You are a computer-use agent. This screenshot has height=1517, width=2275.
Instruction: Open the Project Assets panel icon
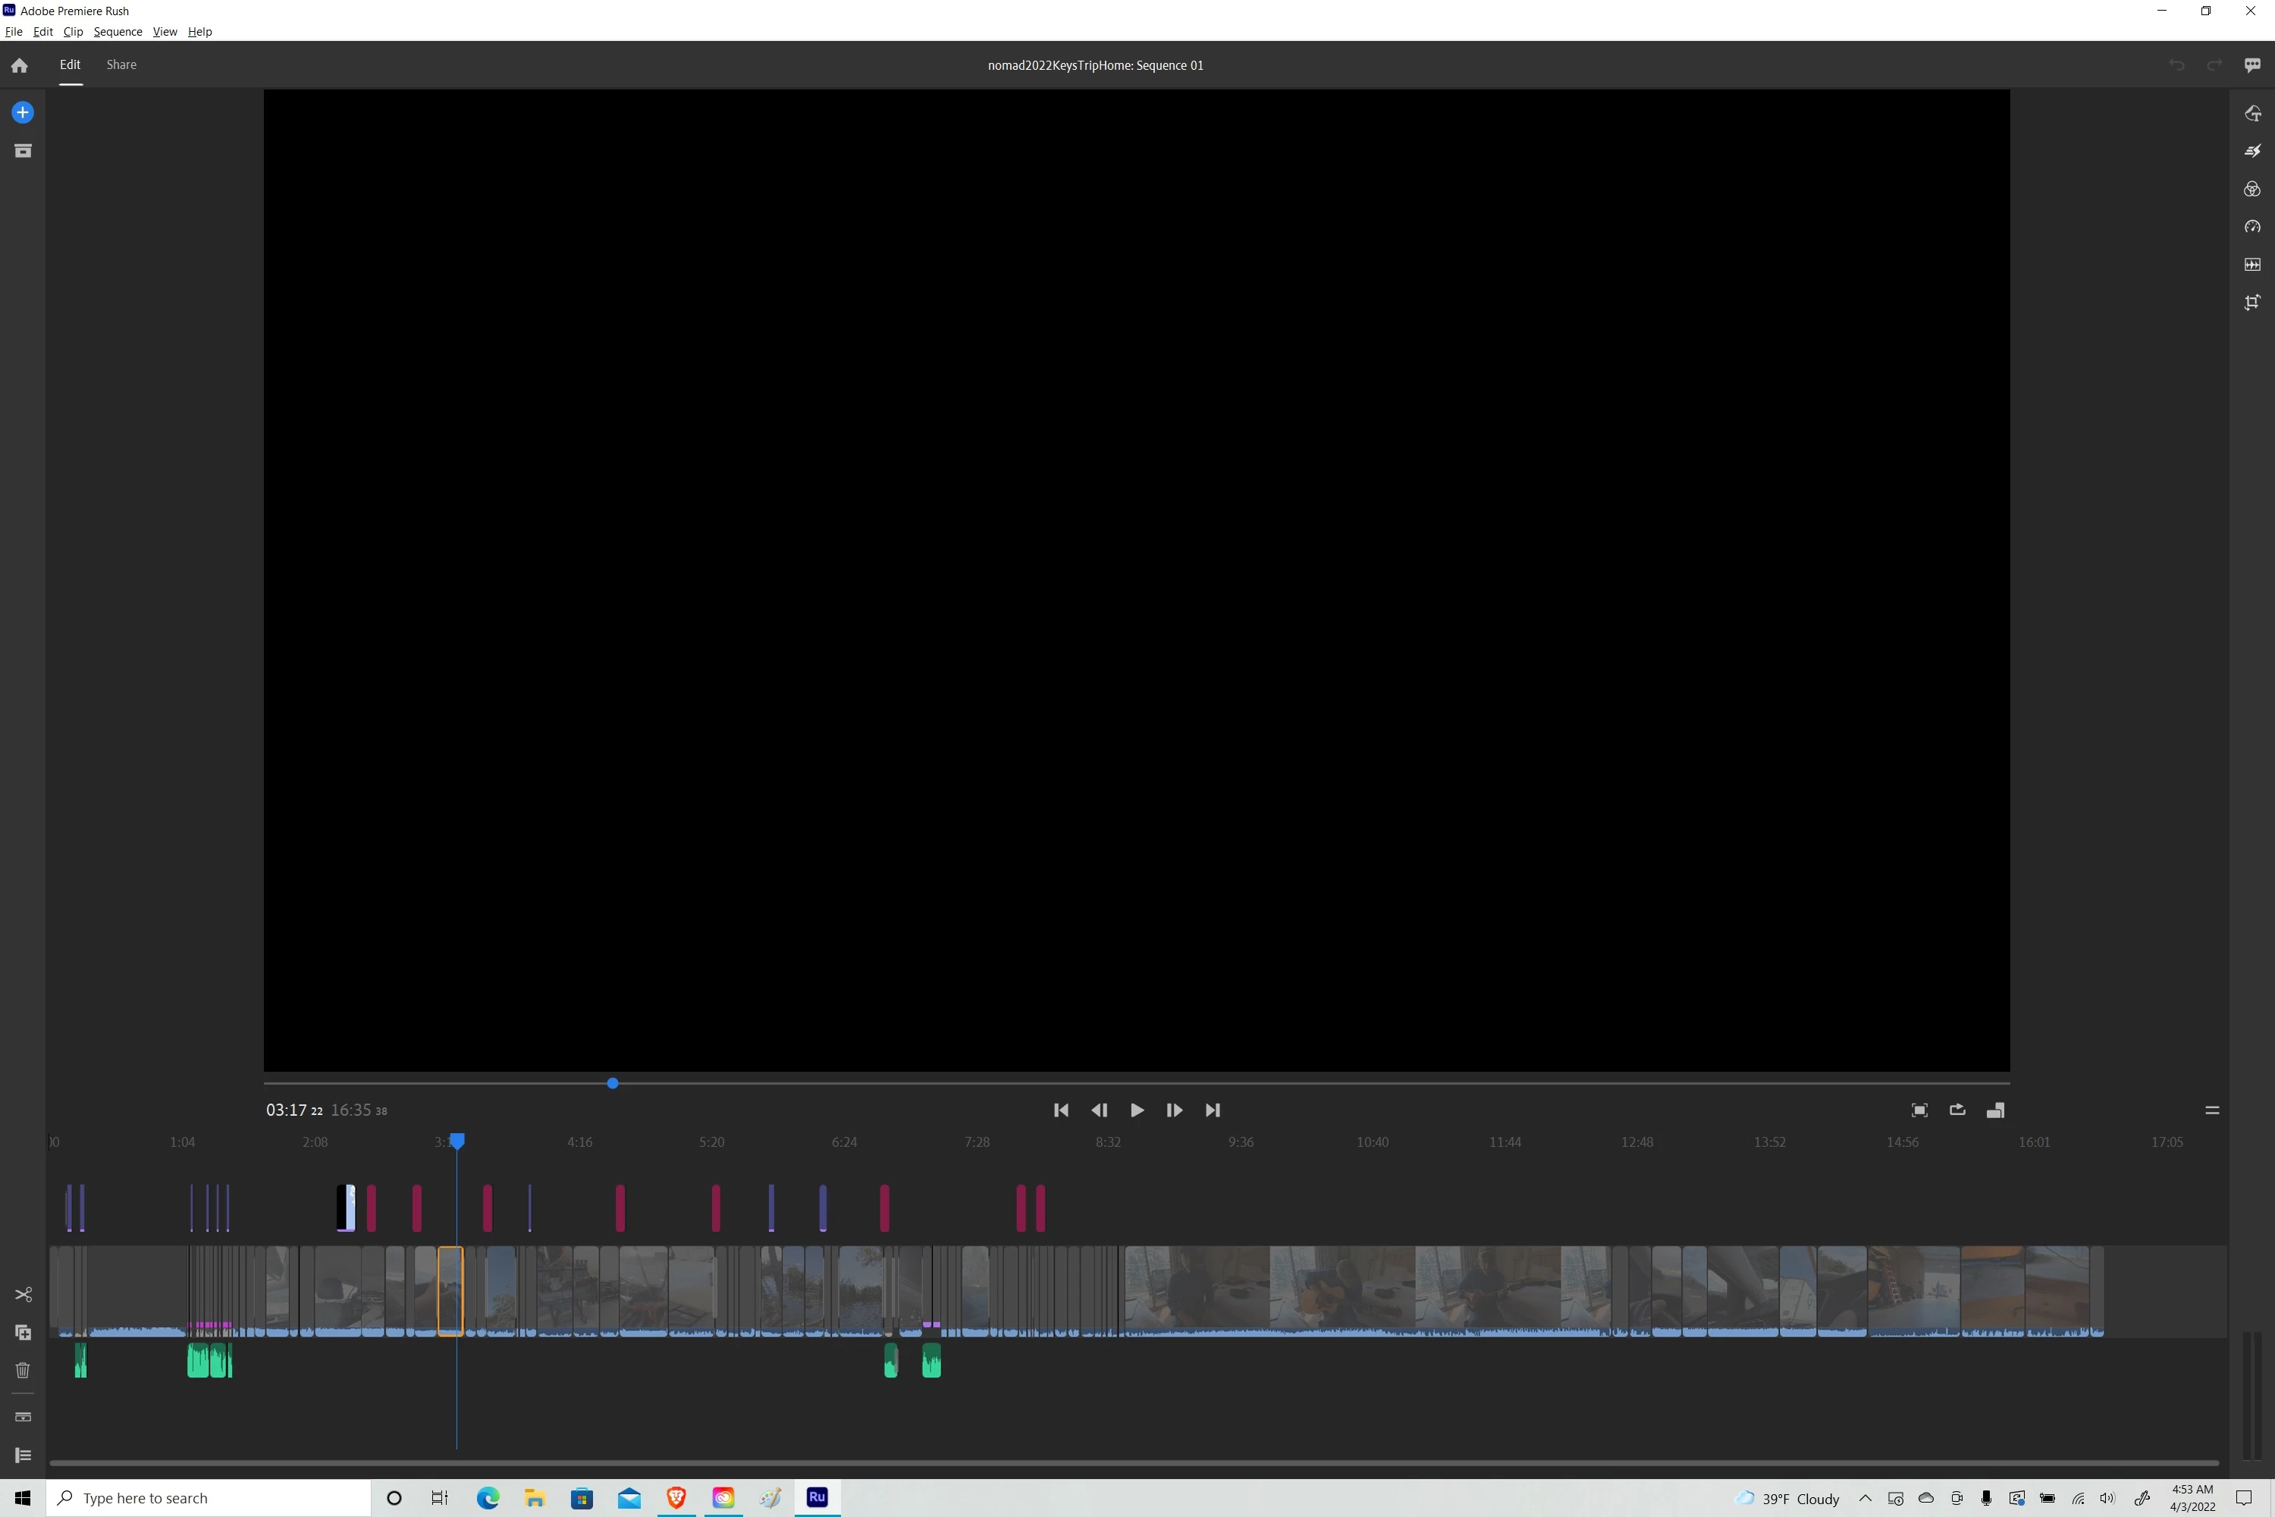pyautogui.click(x=22, y=151)
